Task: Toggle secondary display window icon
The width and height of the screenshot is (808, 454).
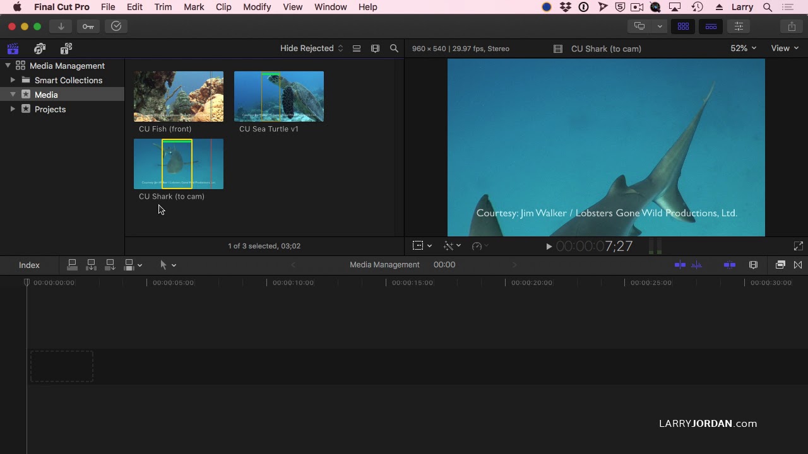Action: pos(639,26)
